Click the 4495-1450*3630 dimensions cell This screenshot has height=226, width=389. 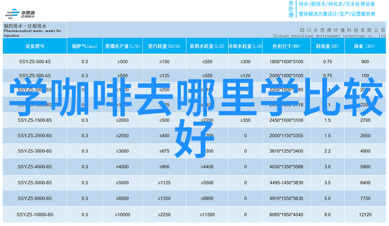(286, 183)
